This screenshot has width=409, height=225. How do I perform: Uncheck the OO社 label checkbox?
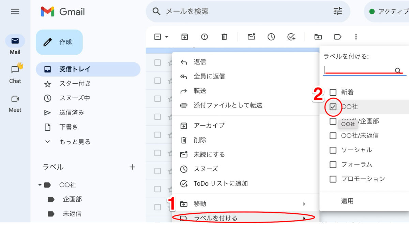click(x=333, y=107)
